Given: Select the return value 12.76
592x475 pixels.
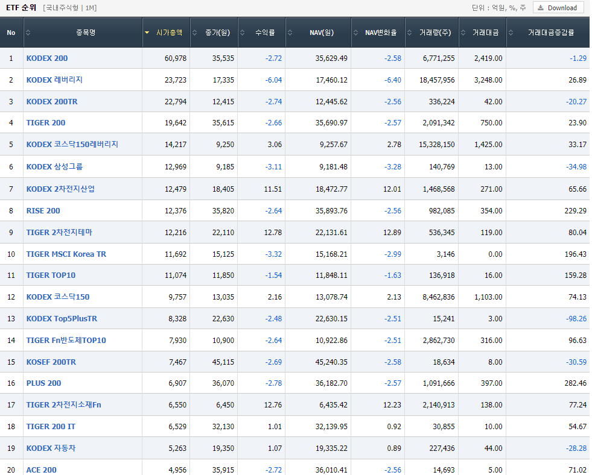Looking at the screenshot, I should point(273,405).
